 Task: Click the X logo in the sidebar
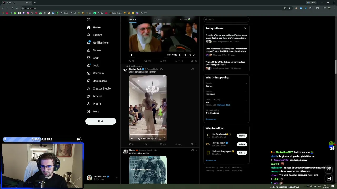[89, 20]
